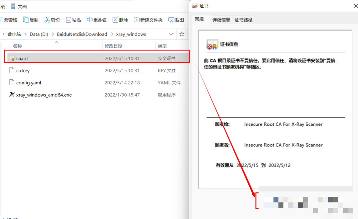Go to BaiduNetdiskDownload in the breadcrumb
The width and height of the screenshot is (358, 219).
pos(82,34)
